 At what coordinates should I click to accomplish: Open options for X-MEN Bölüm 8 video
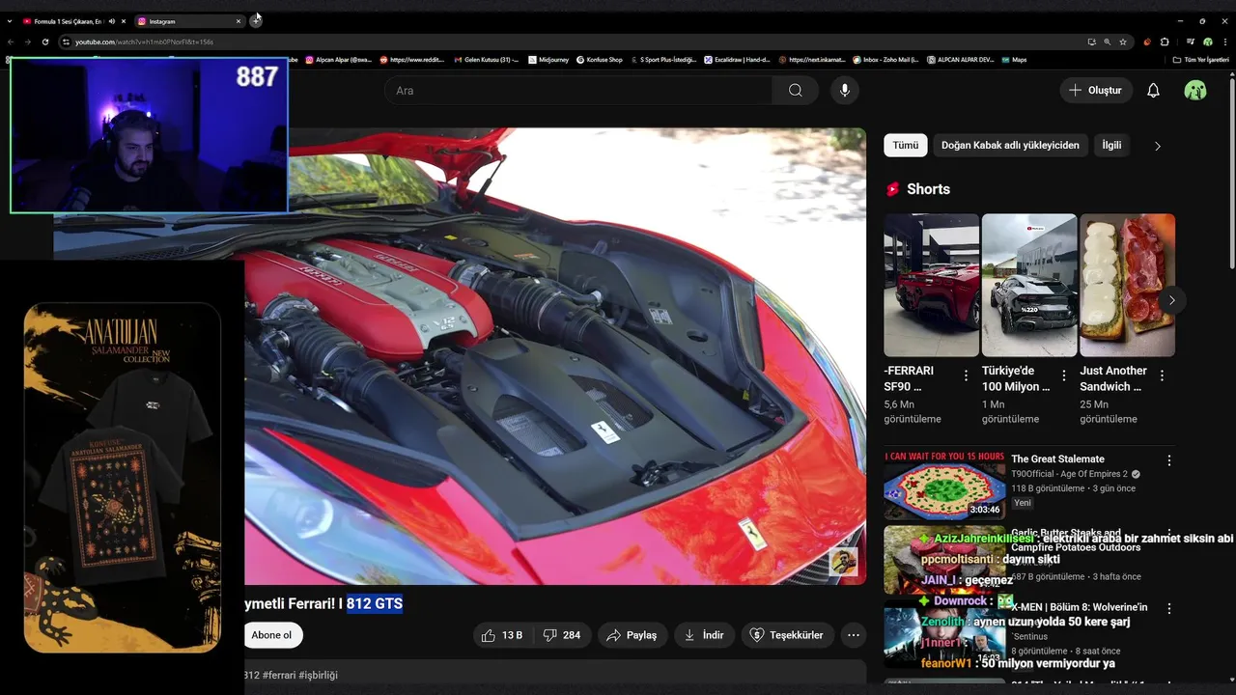[1169, 609]
